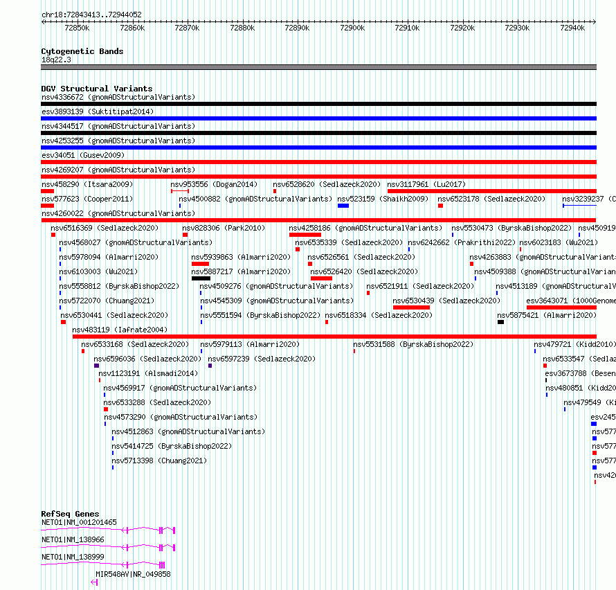Select nsv5531588 ByrskaBishop2022 label

[413, 344]
